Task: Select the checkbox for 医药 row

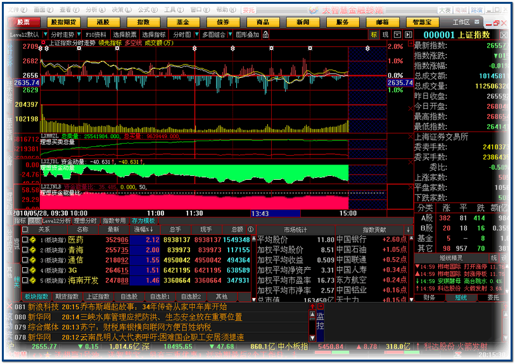Action: coord(25,240)
